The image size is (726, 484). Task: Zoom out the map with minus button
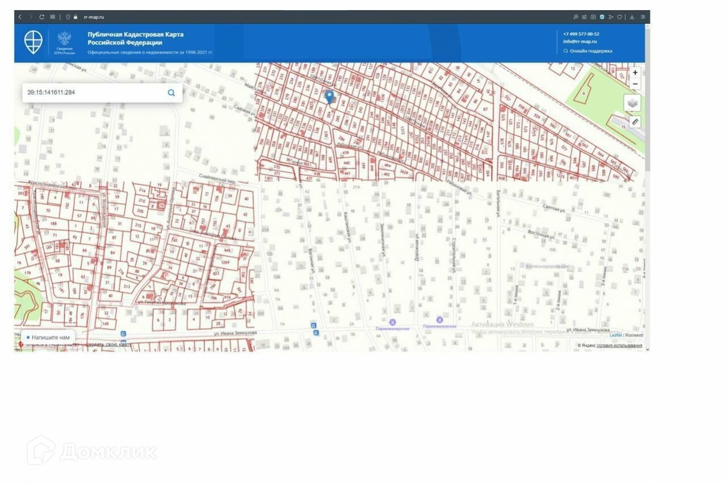635,84
